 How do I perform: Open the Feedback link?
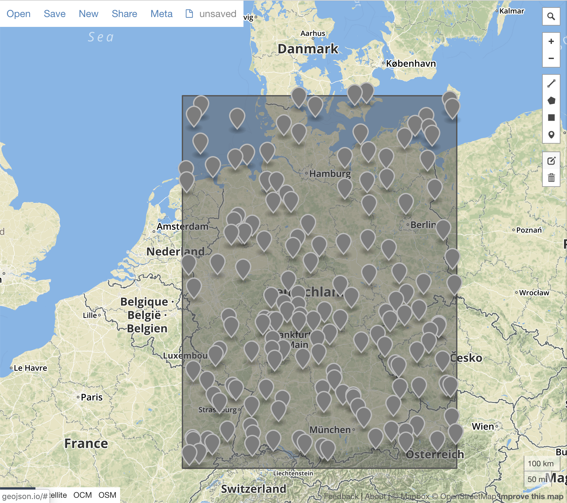(x=341, y=496)
